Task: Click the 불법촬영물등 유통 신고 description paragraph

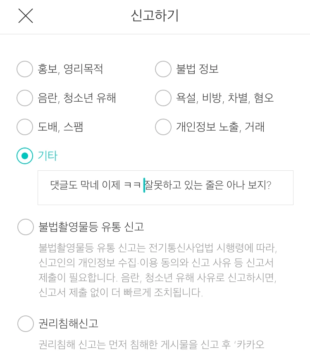Action: click(158, 270)
